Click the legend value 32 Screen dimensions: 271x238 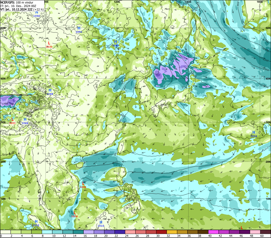(x=168, y=236)
